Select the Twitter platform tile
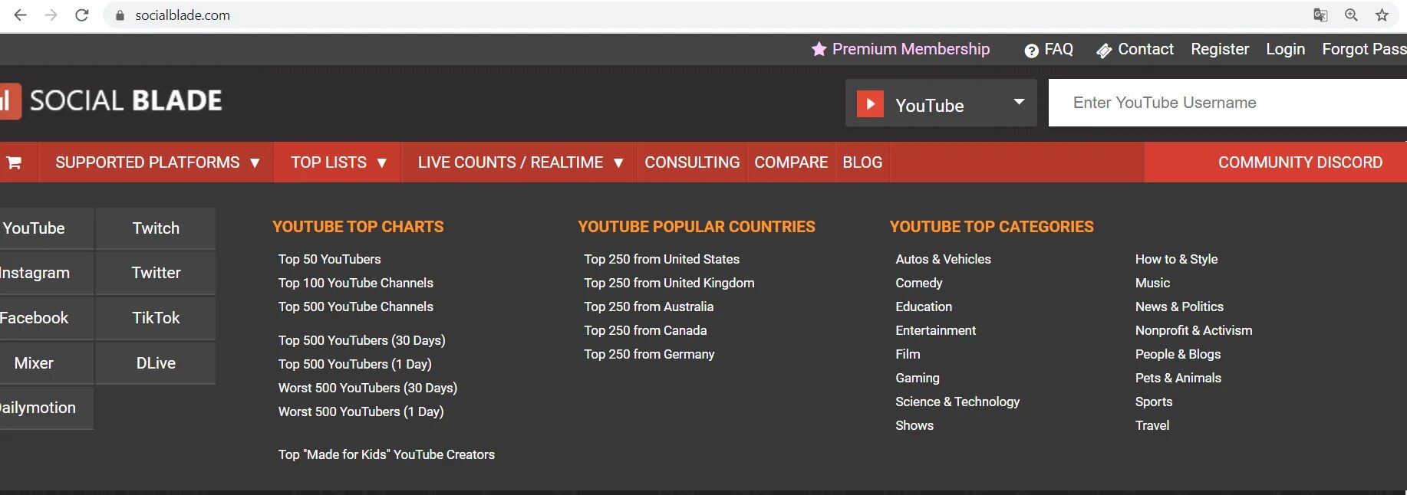Viewport: 1407px width, 495px height. pos(156,273)
